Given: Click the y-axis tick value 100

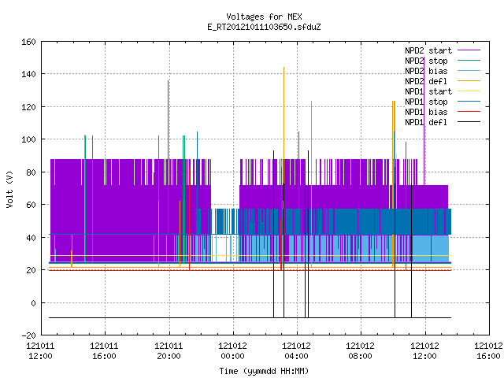Looking at the screenshot, I should click(x=28, y=139).
